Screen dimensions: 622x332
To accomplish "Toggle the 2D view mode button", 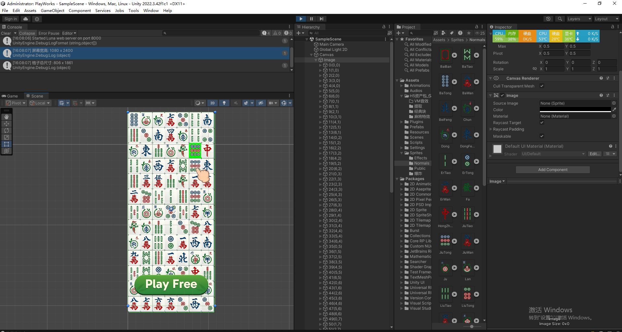I will tap(213, 103).
